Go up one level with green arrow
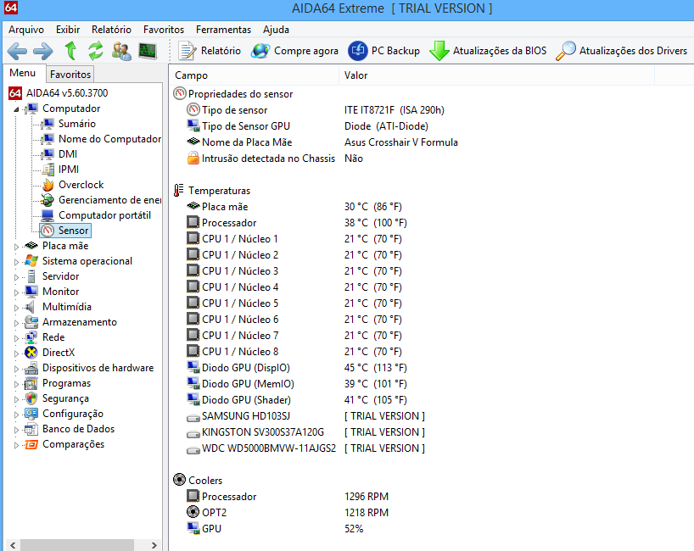The image size is (694, 551). tap(70, 50)
